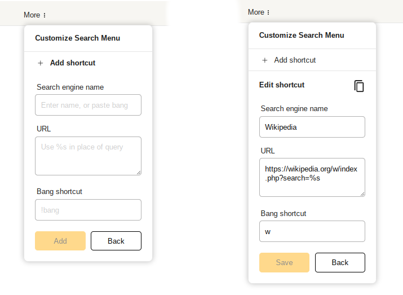Click the plus icon beside bold Add shortcut

[41, 63]
